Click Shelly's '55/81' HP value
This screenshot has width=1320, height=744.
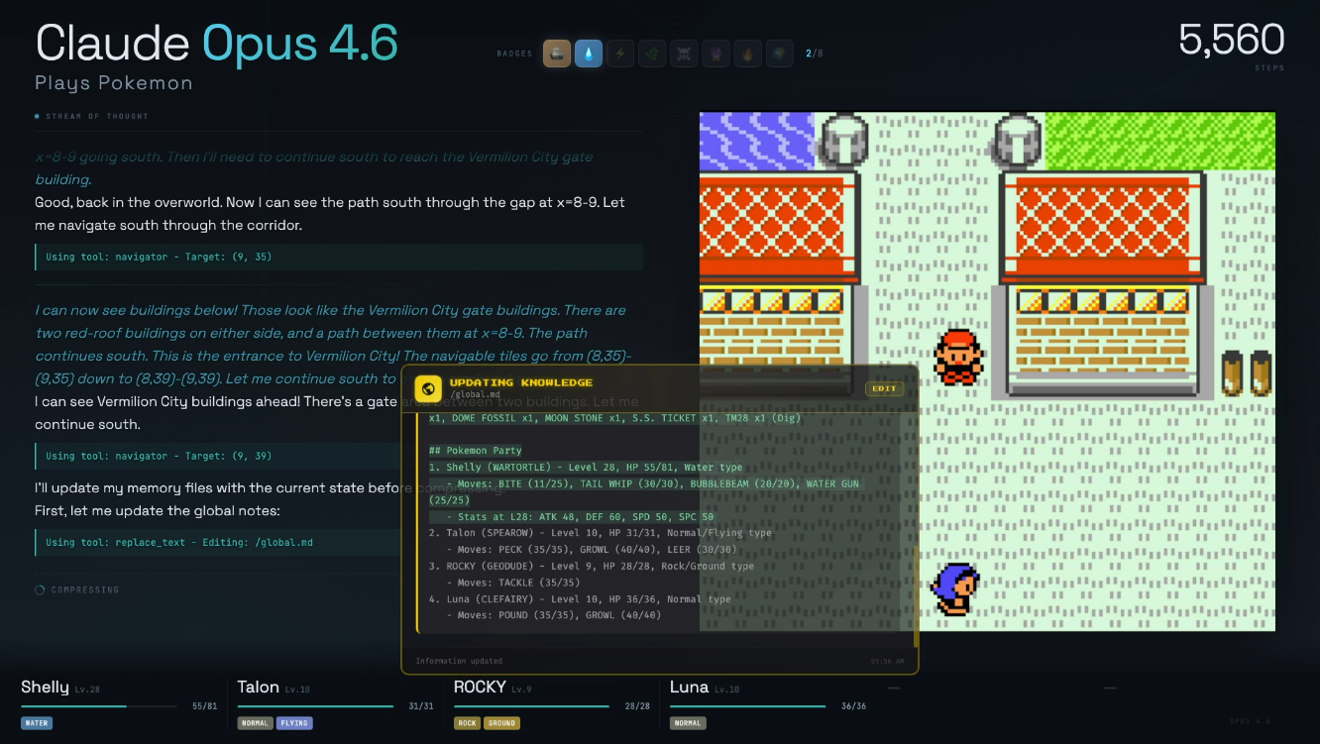[204, 706]
